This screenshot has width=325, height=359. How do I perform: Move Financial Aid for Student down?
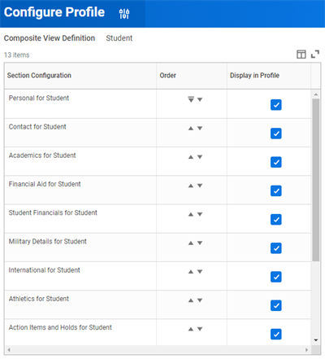[x=200, y=186]
